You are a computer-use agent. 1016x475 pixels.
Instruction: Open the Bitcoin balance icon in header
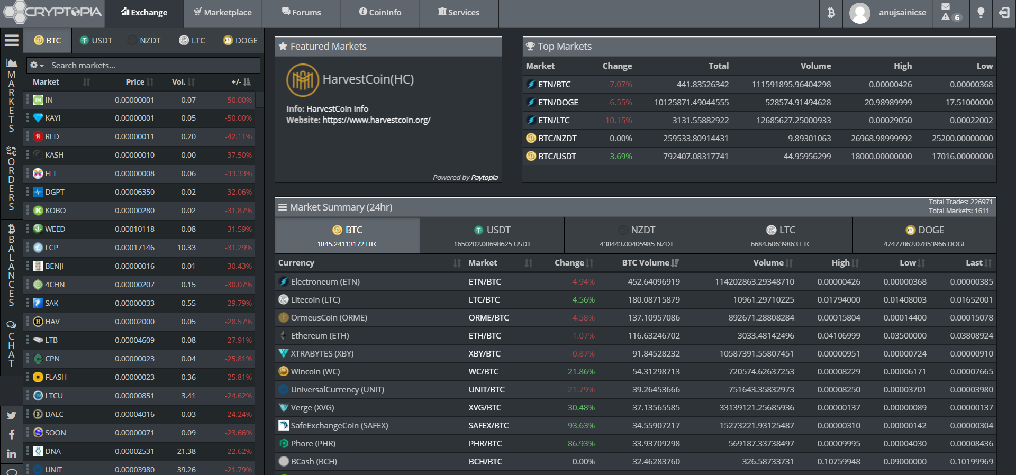[x=831, y=13]
